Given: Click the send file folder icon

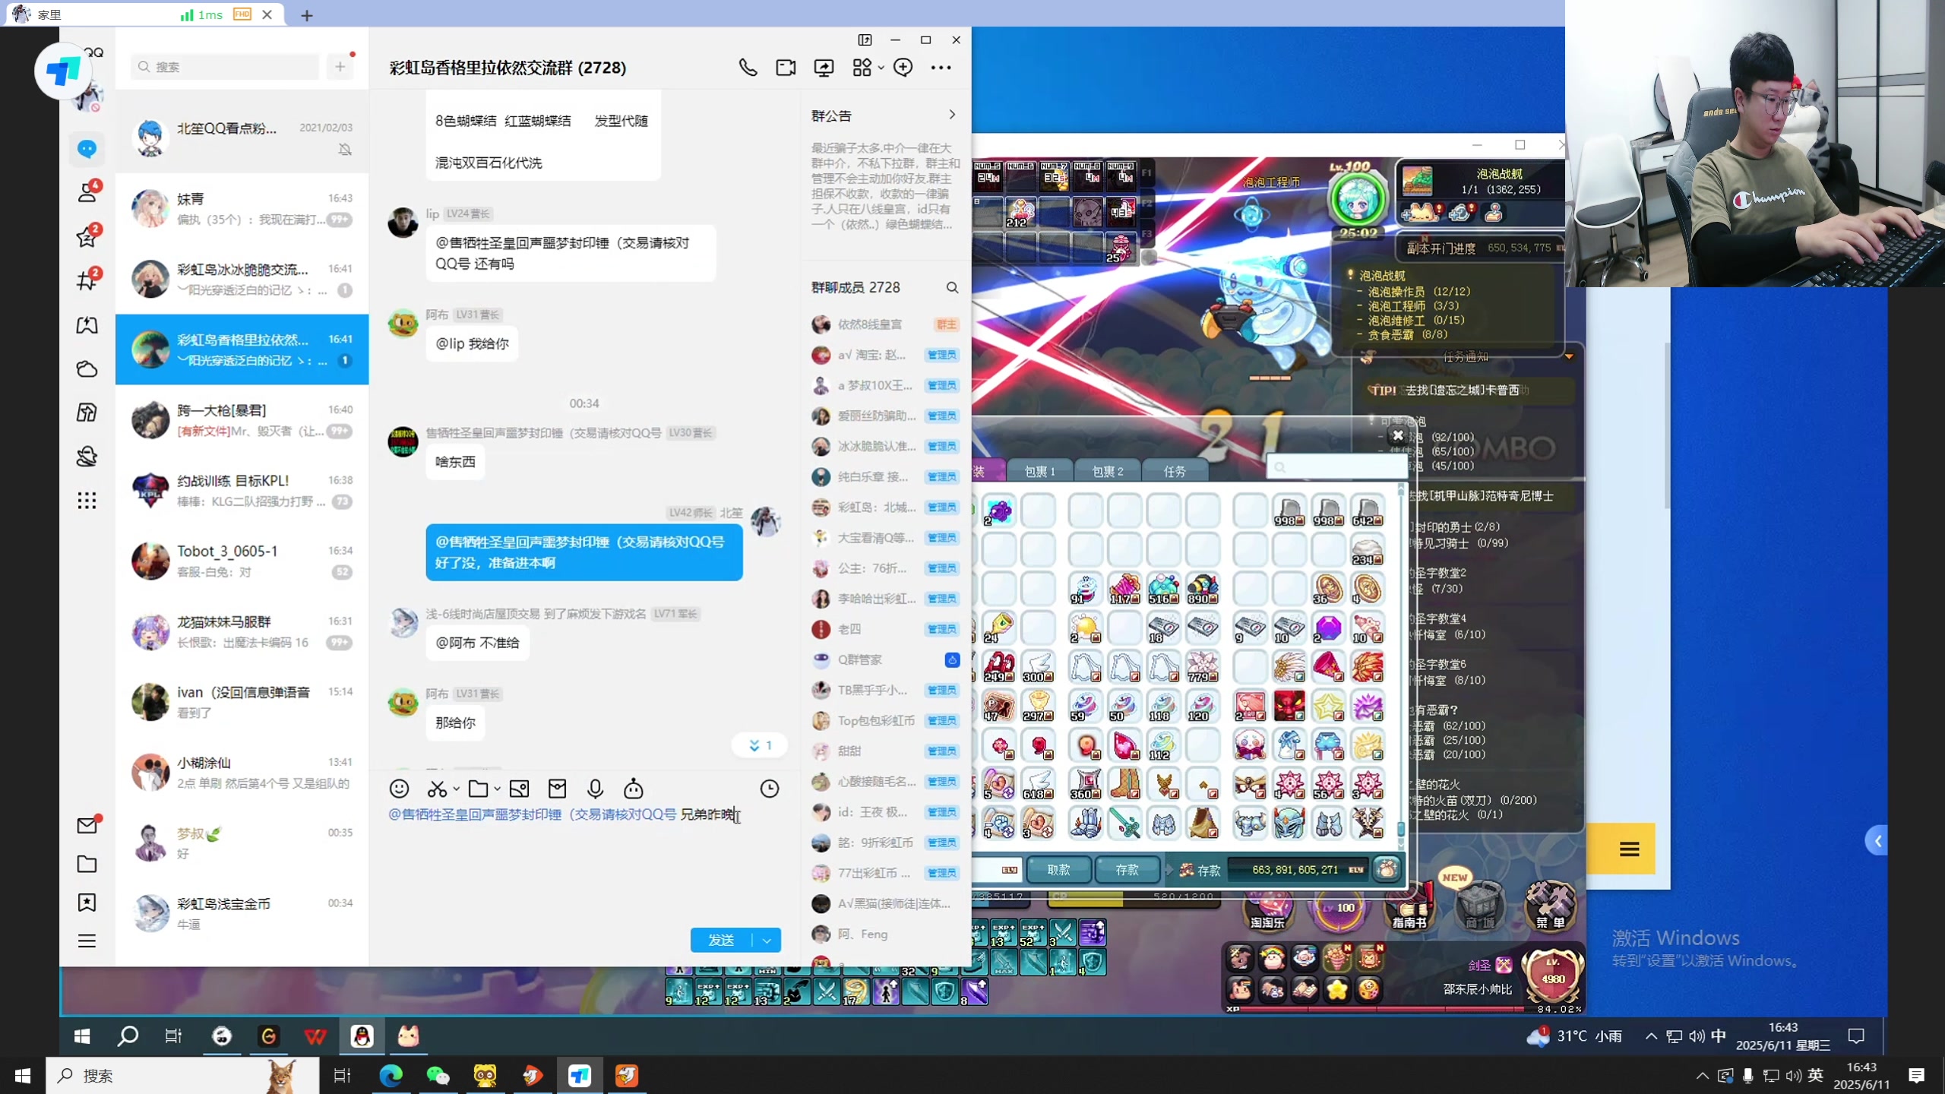Looking at the screenshot, I should [478, 789].
